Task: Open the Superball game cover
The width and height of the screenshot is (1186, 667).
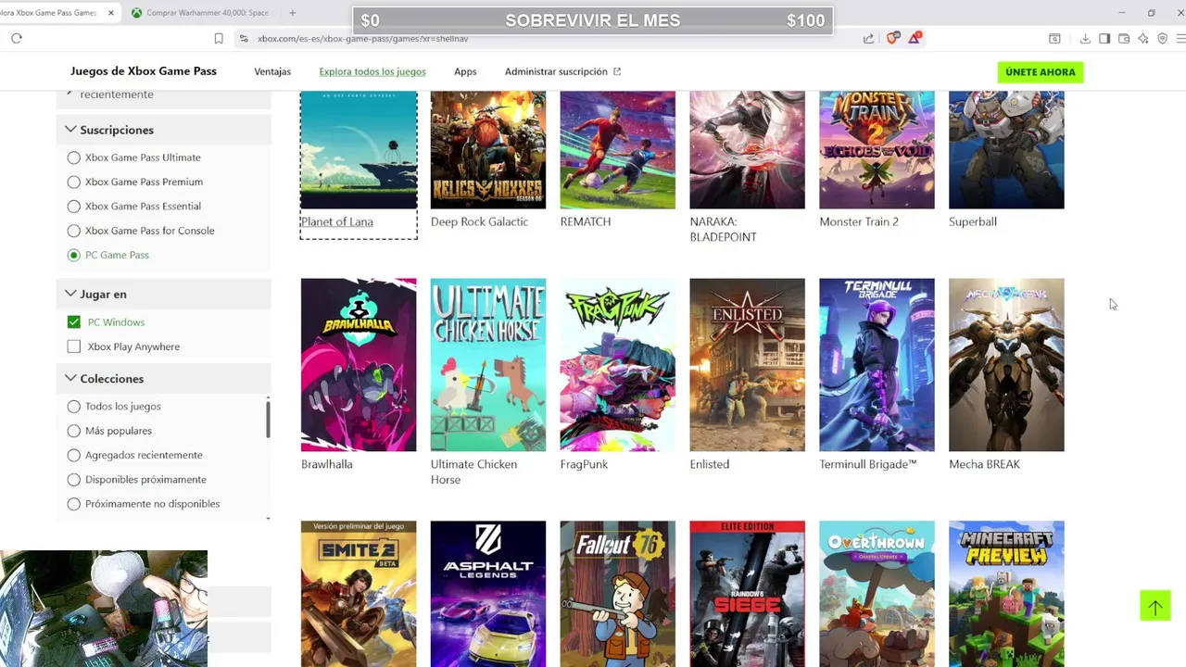Action: tap(1006, 150)
